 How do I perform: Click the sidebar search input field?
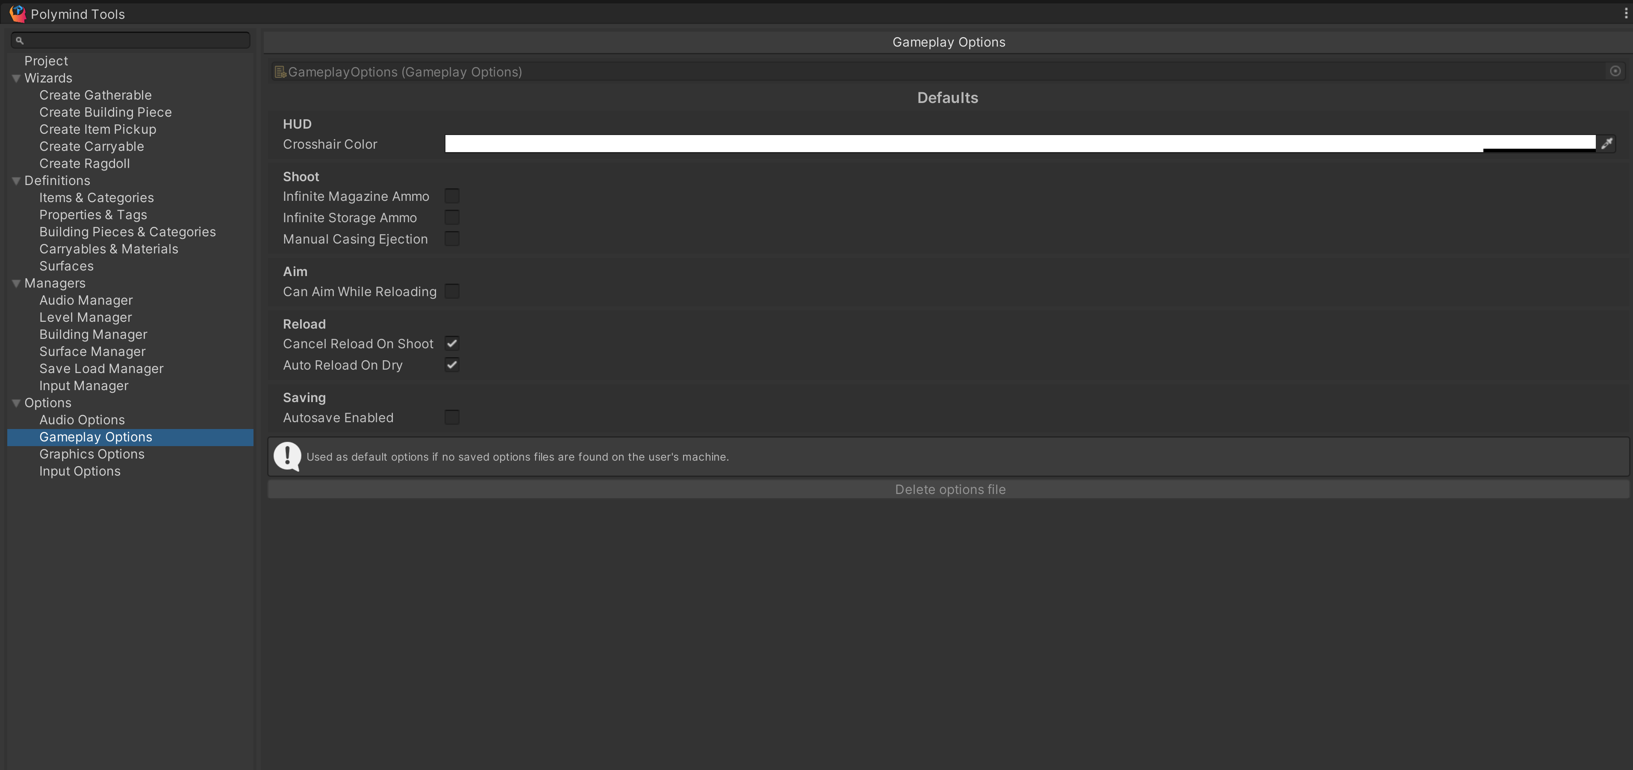136,41
